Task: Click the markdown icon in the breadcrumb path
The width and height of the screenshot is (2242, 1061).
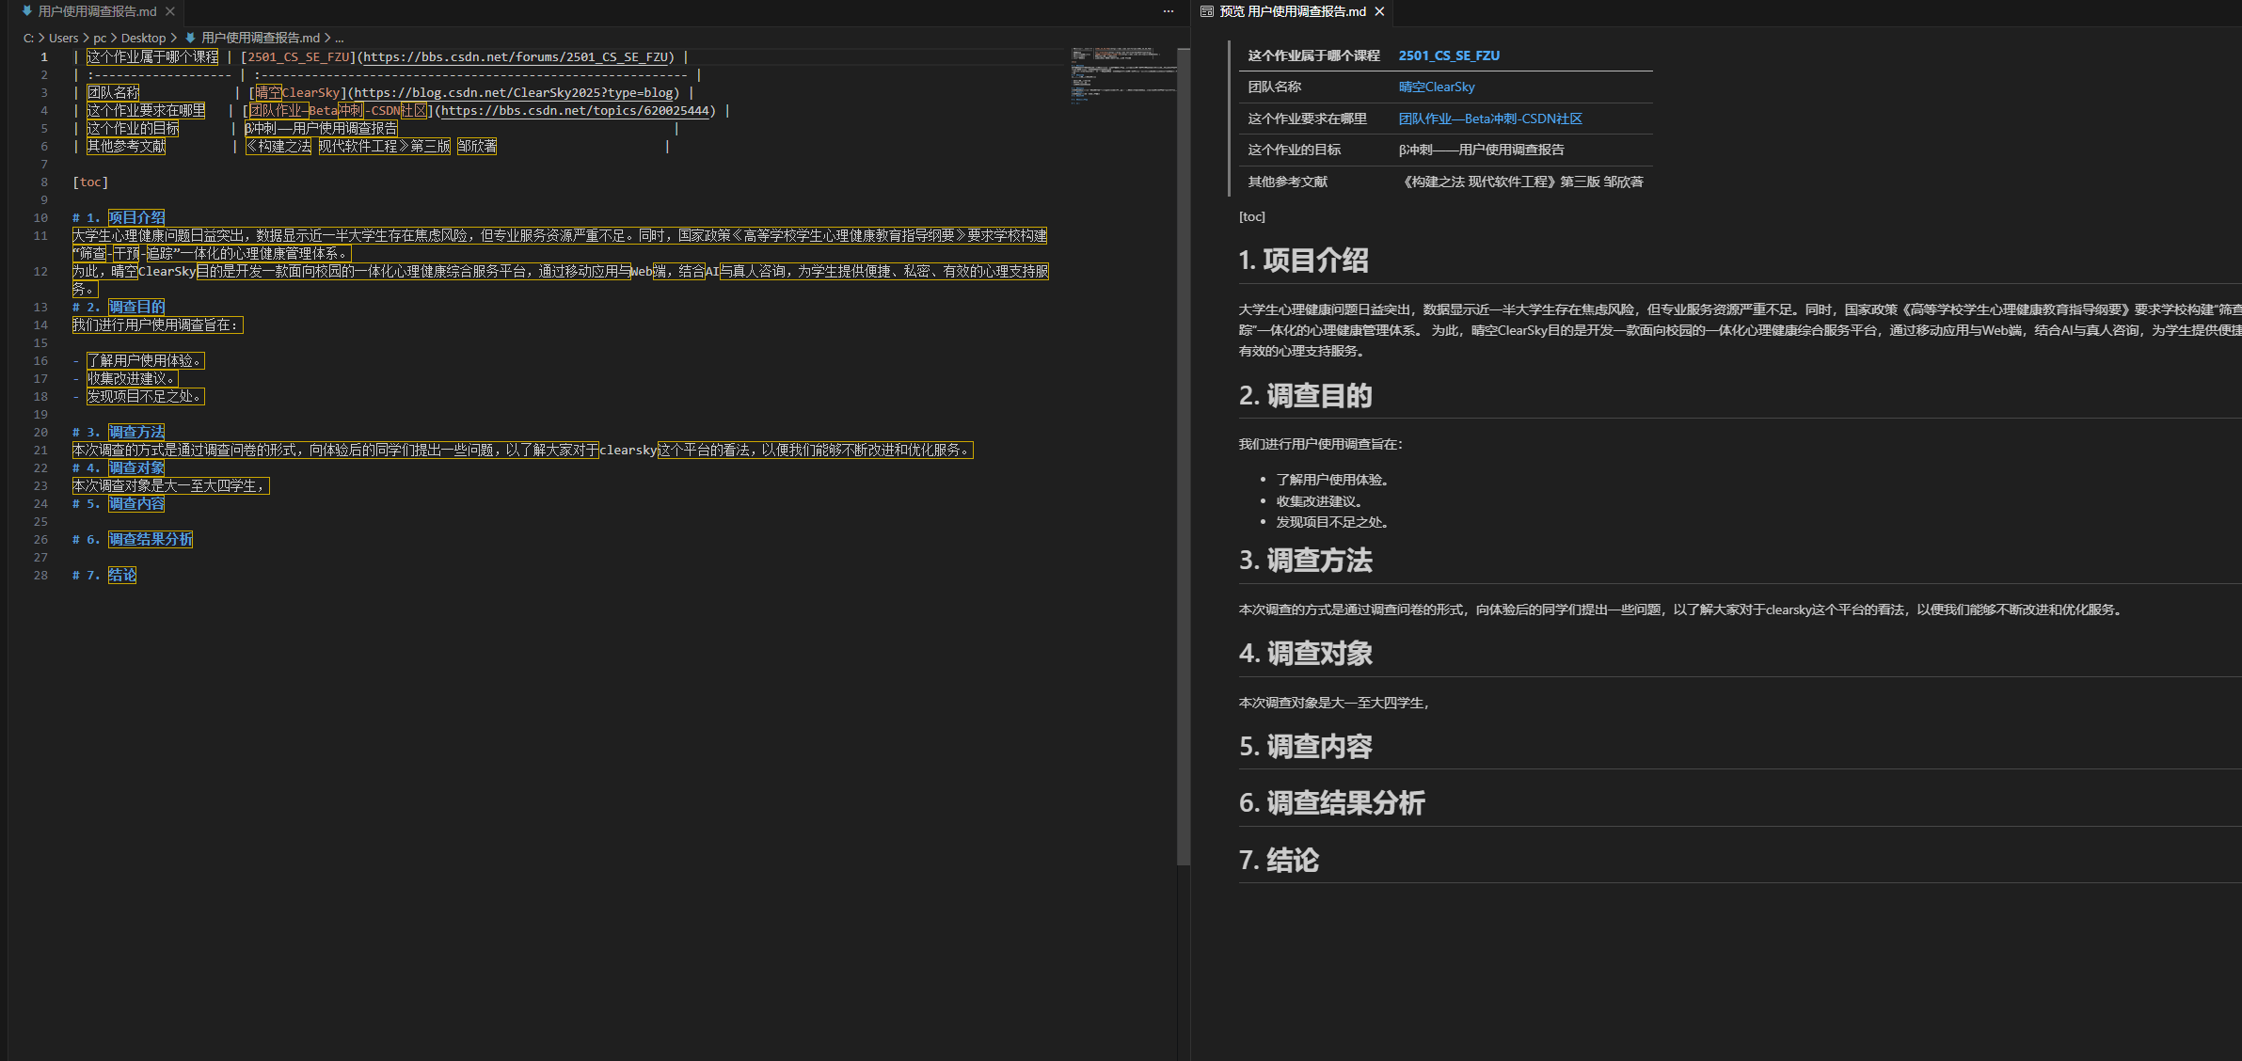Action: [x=190, y=38]
